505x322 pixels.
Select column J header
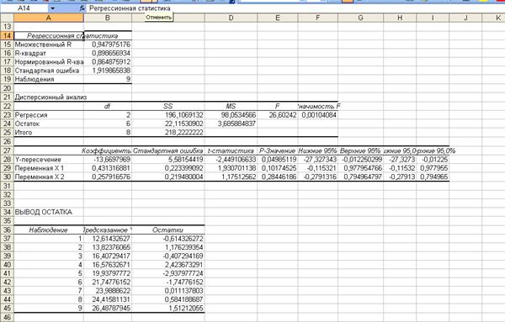pos(465,18)
